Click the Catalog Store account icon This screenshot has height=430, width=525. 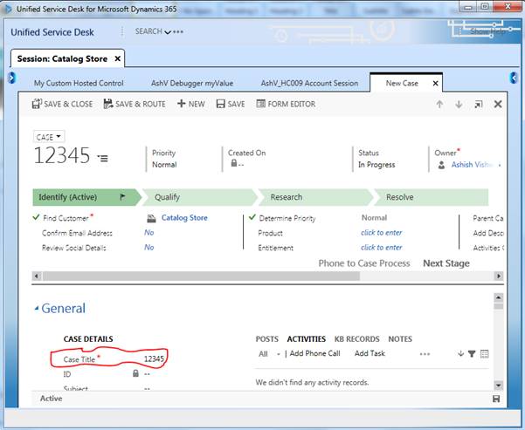coord(151,218)
